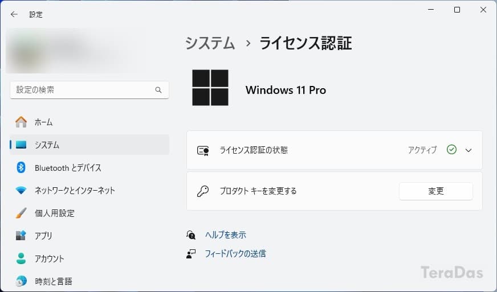
Task: Open アカウント settings
Action: pos(89,258)
